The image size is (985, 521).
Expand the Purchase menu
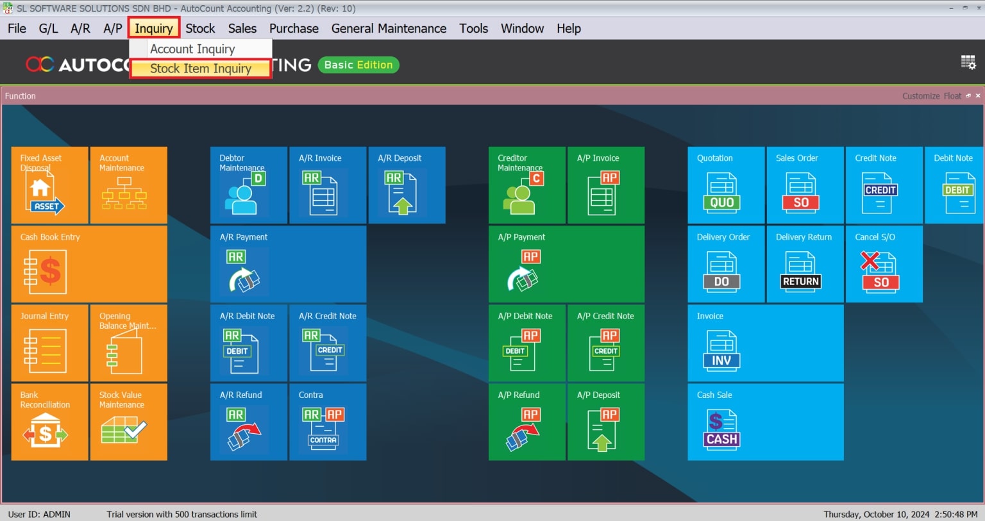pos(294,29)
